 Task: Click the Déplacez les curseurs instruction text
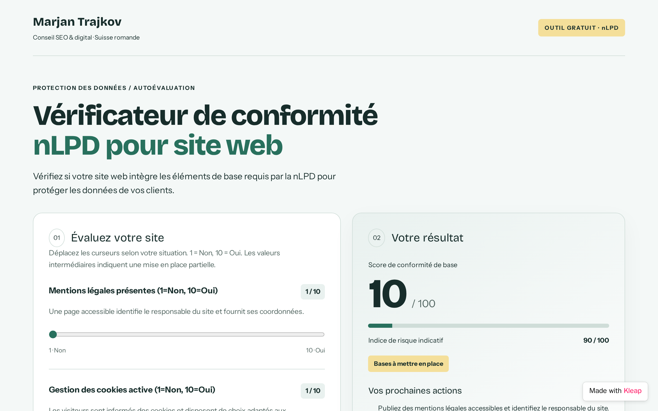point(164,259)
